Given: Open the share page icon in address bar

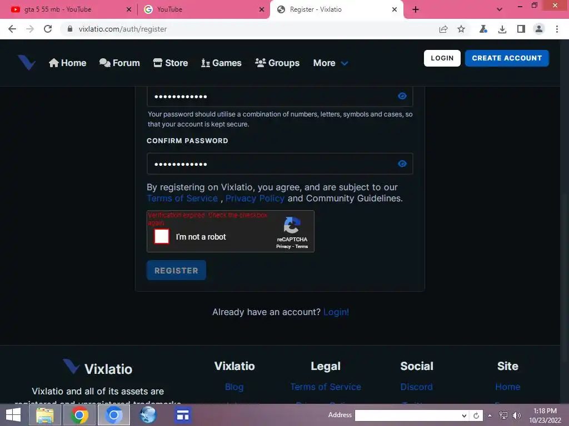Looking at the screenshot, I should tap(443, 29).
